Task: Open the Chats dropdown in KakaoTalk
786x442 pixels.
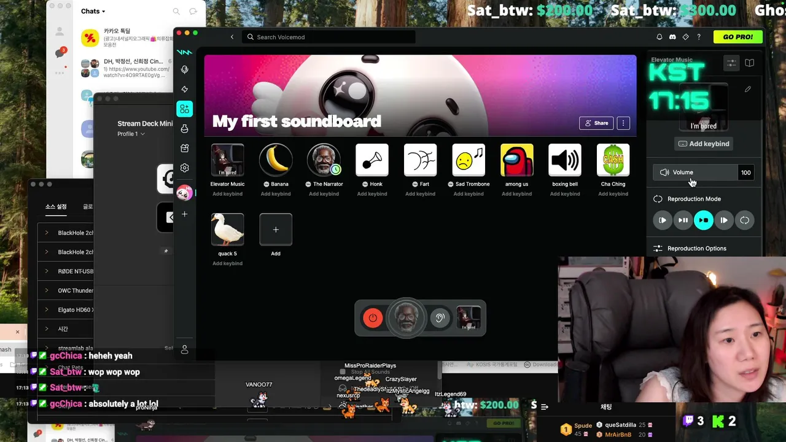Action: point(93,11)
